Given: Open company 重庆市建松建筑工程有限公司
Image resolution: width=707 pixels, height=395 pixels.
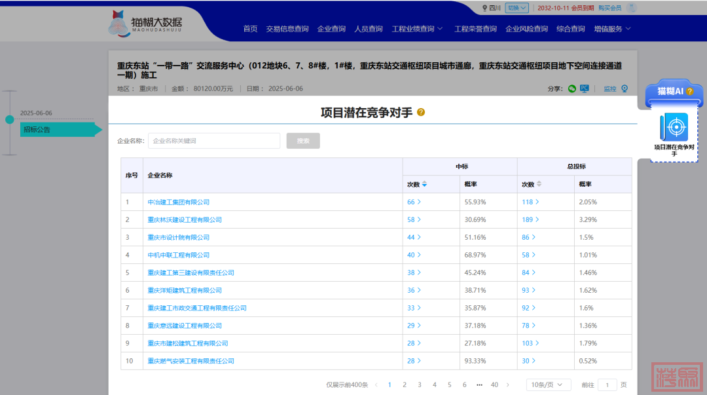Looking at the screenshot, I should [x=188, y=343].
